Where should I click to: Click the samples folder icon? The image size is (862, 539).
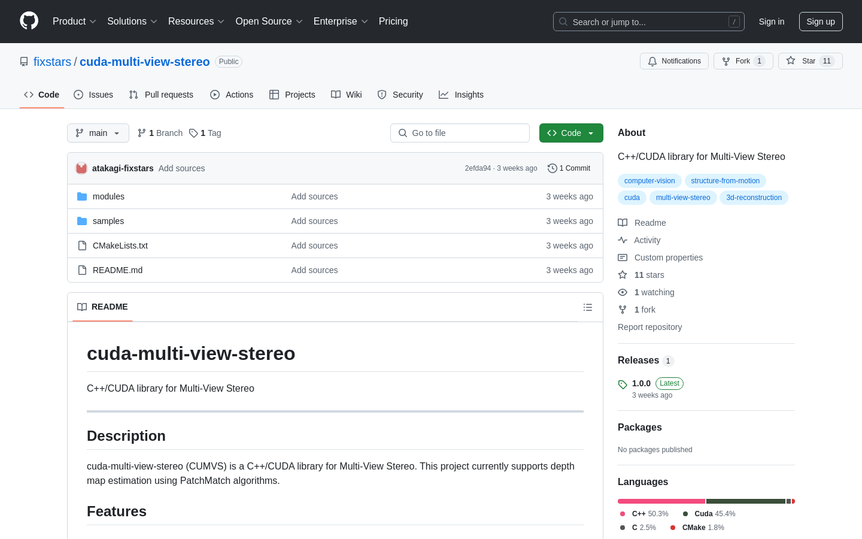pyautogui.click(x=82, y=221)
